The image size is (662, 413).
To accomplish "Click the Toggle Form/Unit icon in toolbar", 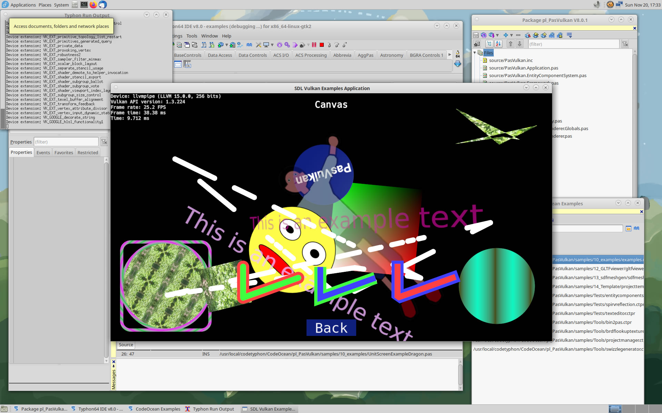I will coord(195,45).
